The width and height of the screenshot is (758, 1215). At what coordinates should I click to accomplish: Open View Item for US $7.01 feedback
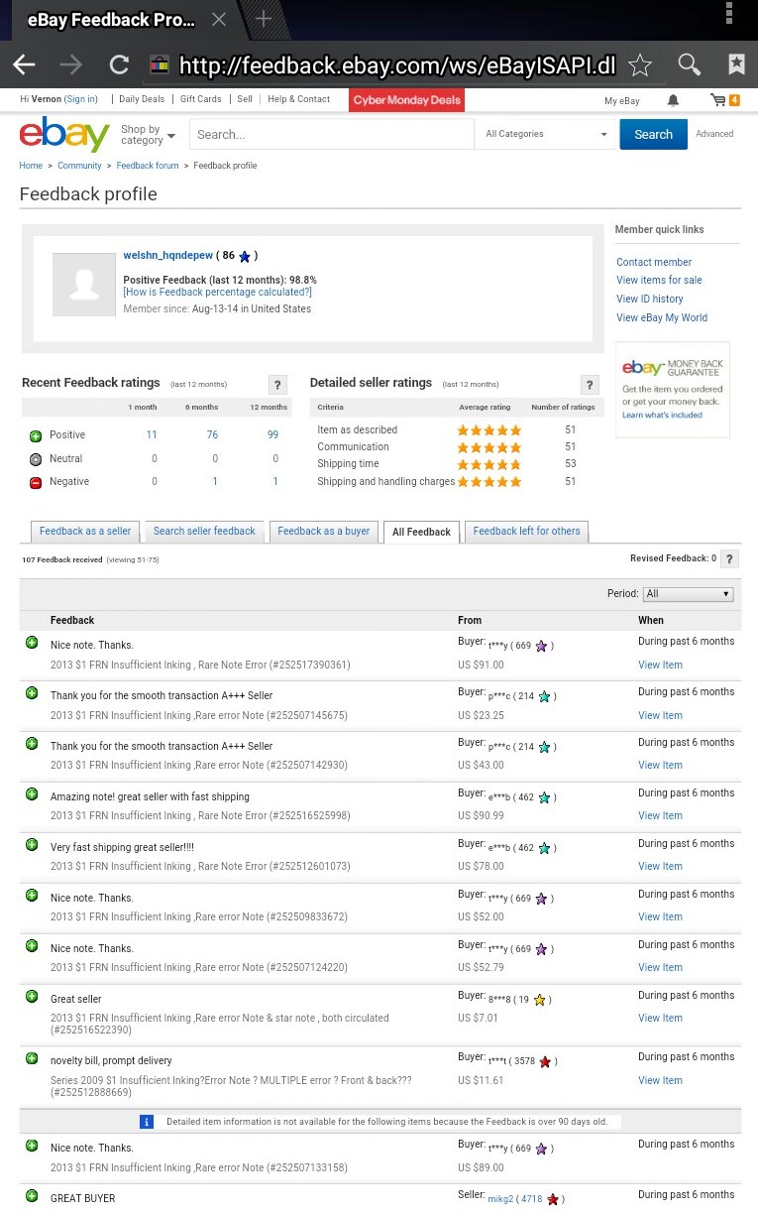pos(660,1019)
